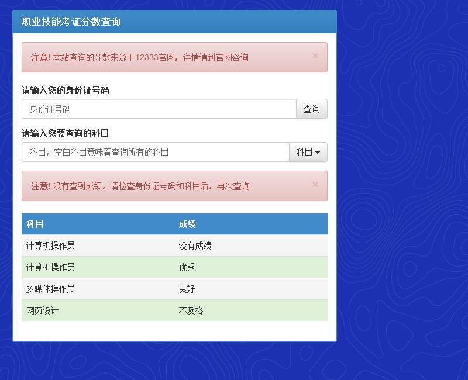Close the 没有查到成绩 warning alert
The image size is (468, 380).
coord(315,184)
